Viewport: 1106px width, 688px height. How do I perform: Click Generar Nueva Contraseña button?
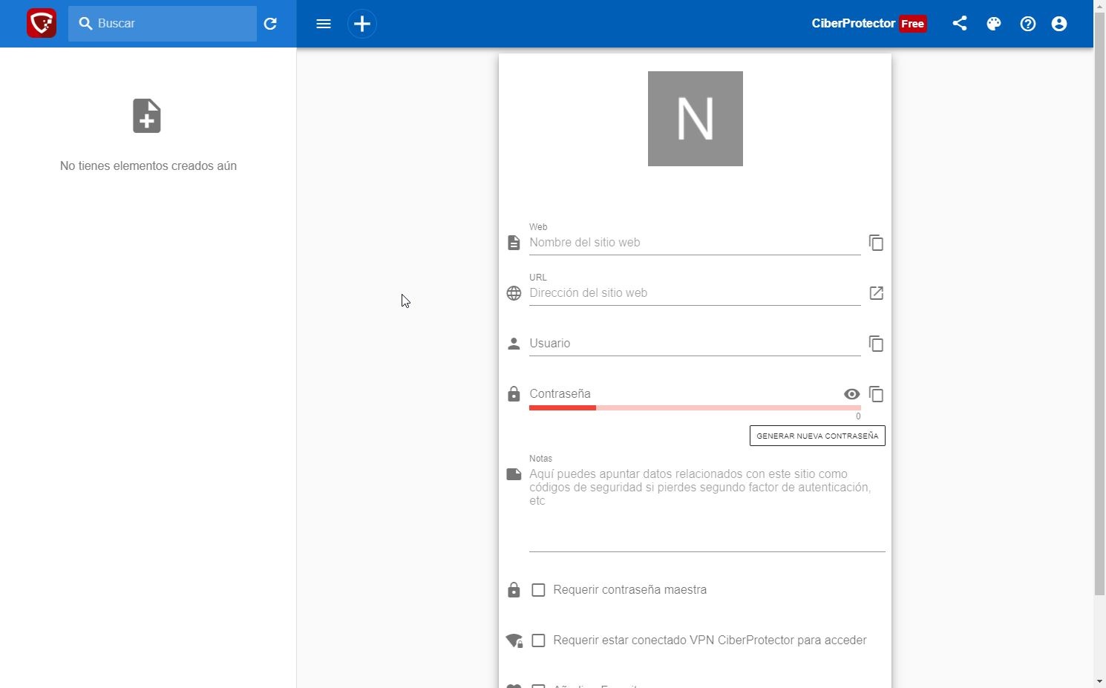point(817,436)
